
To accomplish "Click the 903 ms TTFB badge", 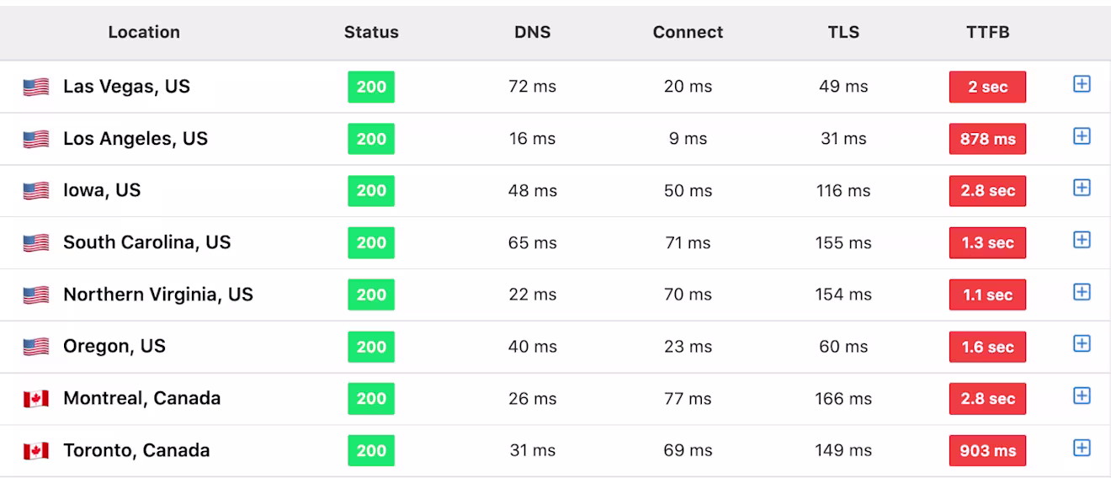I will pos(987,451).
